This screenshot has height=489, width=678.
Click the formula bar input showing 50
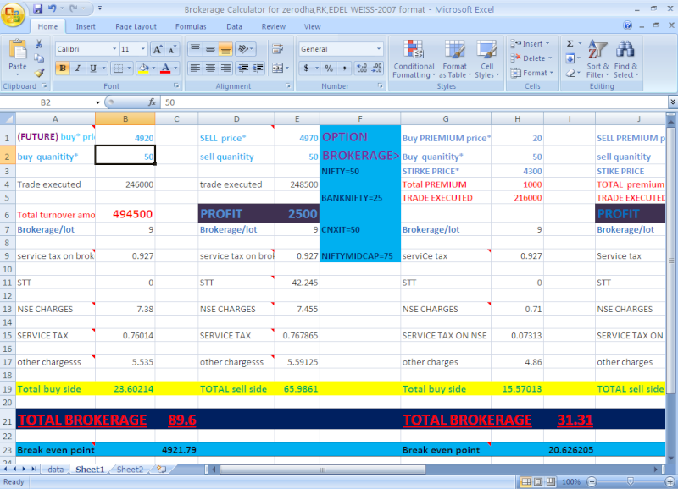414,102
